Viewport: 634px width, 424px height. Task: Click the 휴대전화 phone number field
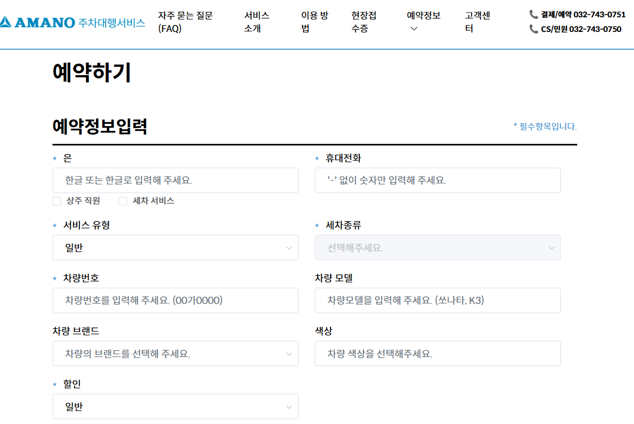coord(438,180)
